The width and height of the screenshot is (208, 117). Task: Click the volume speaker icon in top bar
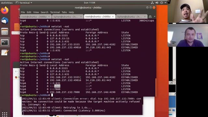(157, 3)
